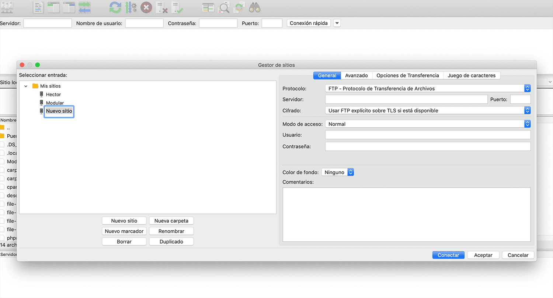Select the Mis sitios root entry
Viewport: 553px width, 298px height.
(51, 86)
